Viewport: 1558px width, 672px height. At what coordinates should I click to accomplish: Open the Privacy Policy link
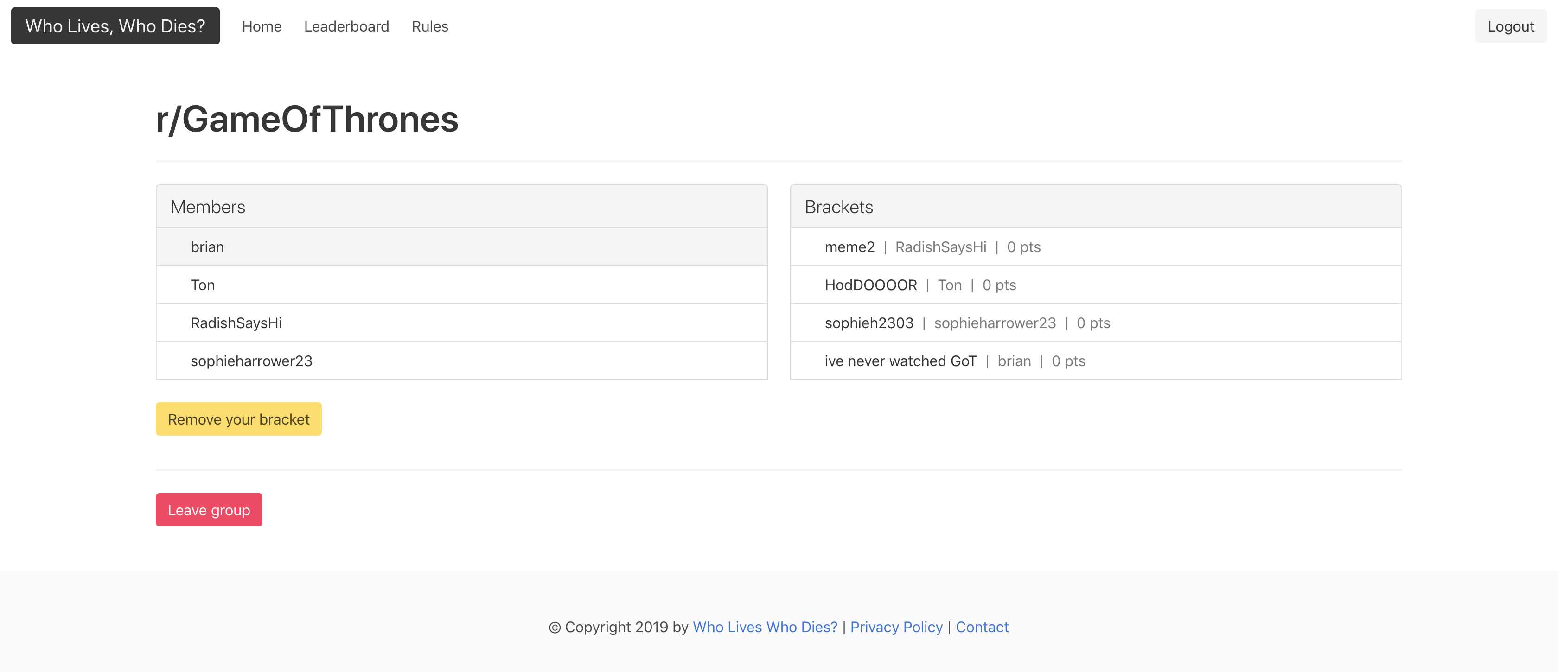(x=896, y=628)
